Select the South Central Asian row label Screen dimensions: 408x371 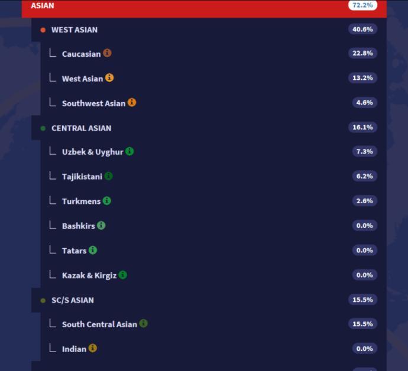tap(99, 324)
